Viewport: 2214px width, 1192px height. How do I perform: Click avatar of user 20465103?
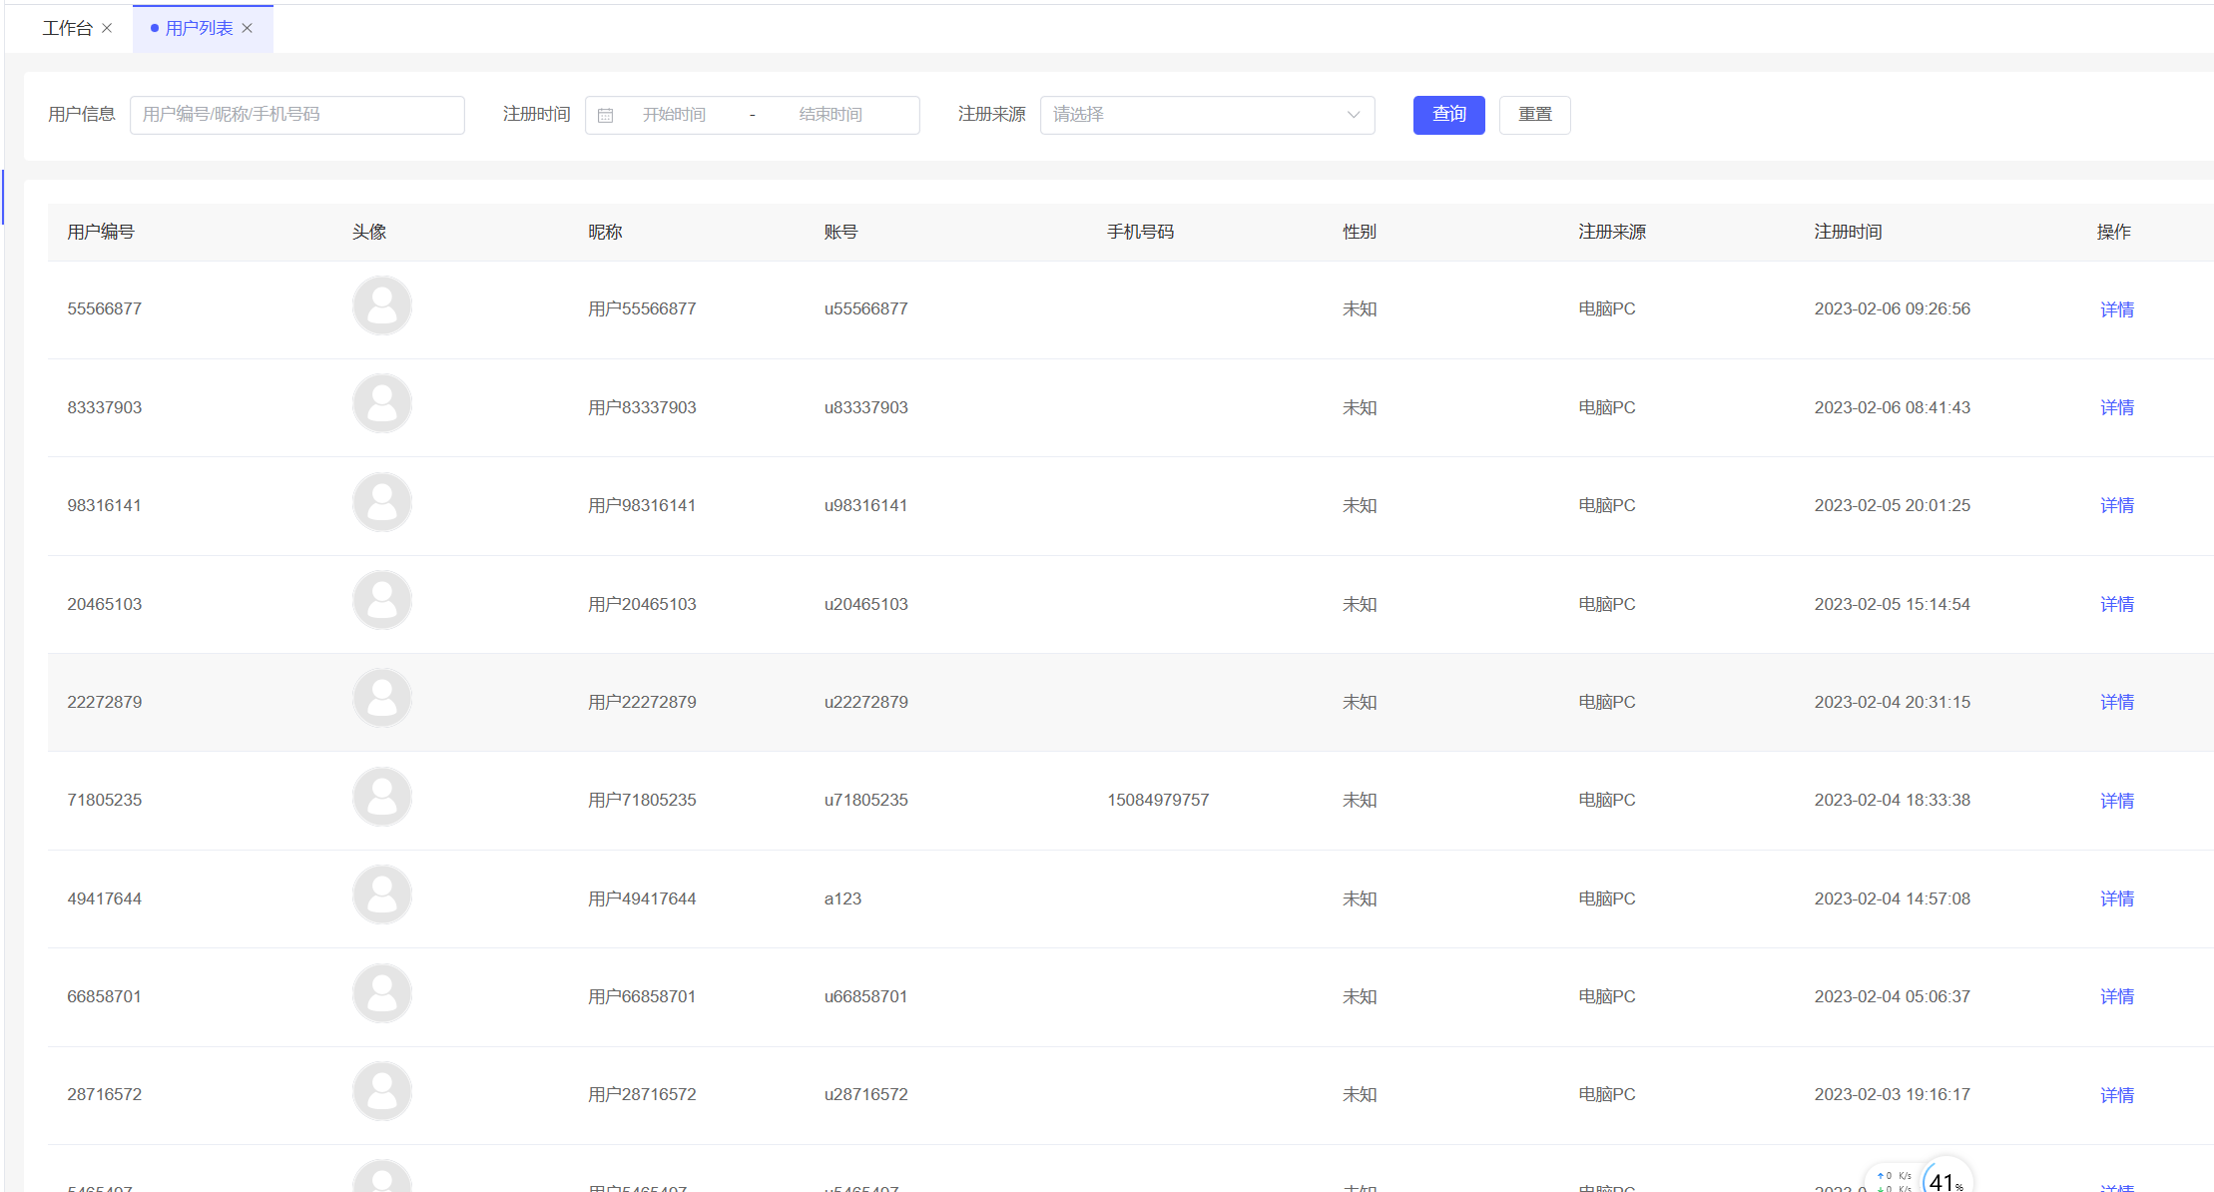[x=382, y=600]
